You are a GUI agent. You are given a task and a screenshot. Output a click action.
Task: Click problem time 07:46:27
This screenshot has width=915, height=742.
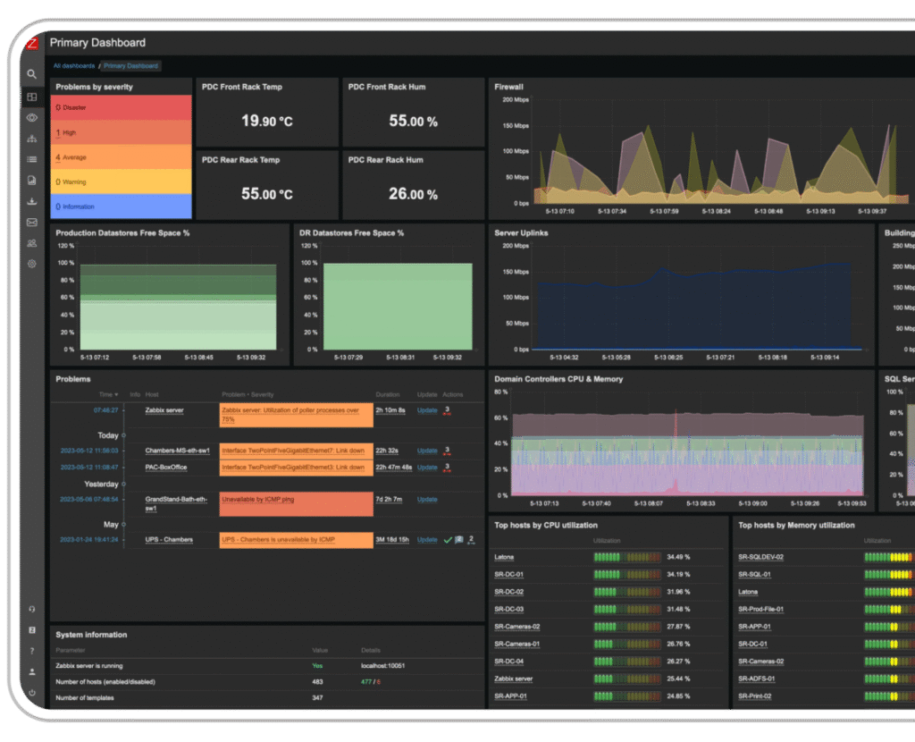(x=105, y=410)
